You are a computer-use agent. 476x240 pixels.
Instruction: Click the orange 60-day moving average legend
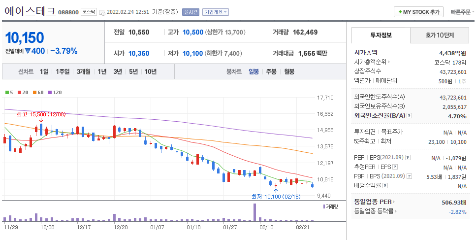[38, 92]
